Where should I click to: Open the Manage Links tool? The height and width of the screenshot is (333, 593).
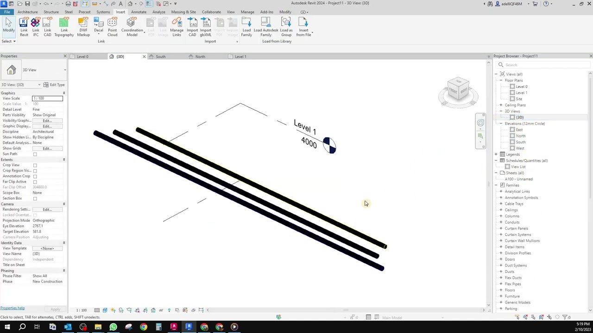click(x=177, y=27)
